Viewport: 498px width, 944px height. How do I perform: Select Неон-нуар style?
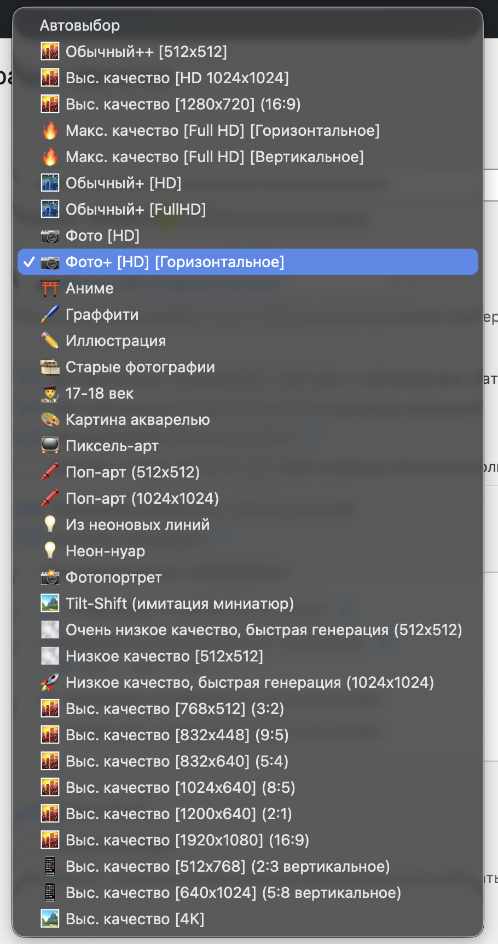pyautogui.click(x=106, y=551)
